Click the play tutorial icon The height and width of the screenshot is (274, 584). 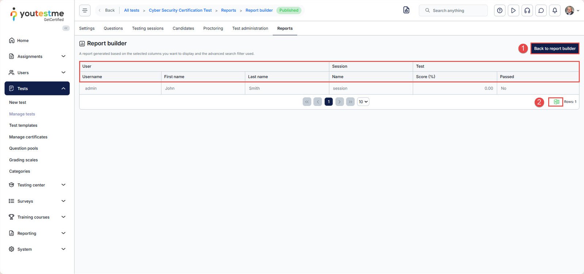[x=513, y=11]
